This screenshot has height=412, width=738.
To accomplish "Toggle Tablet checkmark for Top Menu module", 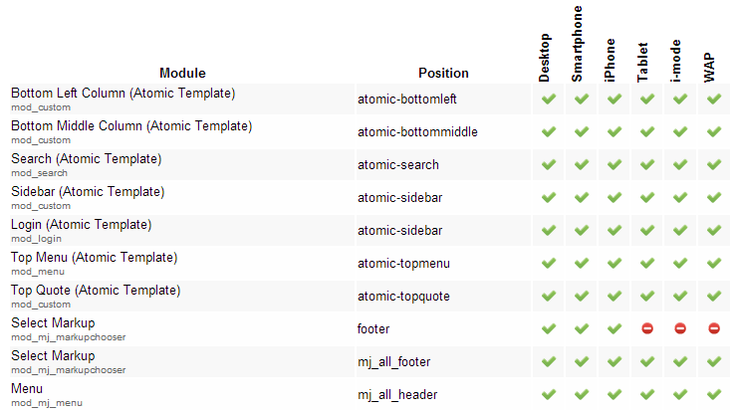I will pos(647,263).
